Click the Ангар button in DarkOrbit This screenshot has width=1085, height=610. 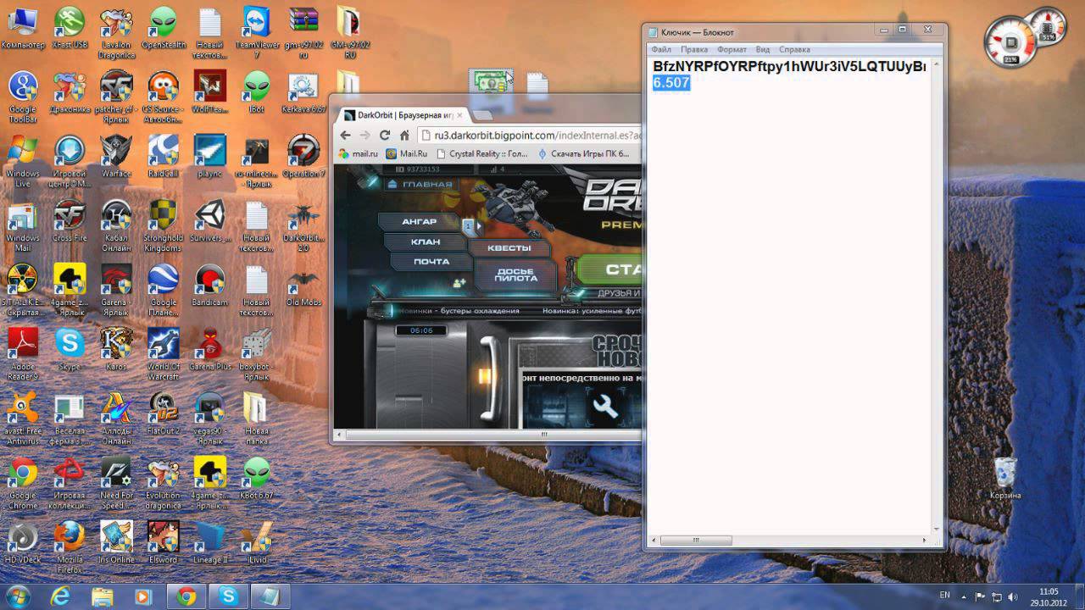point(420,222)
